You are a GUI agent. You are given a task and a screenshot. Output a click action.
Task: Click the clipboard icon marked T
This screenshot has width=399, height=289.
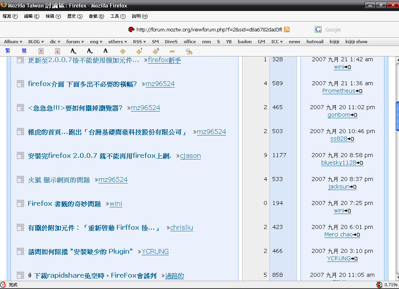tap(41, 51)
